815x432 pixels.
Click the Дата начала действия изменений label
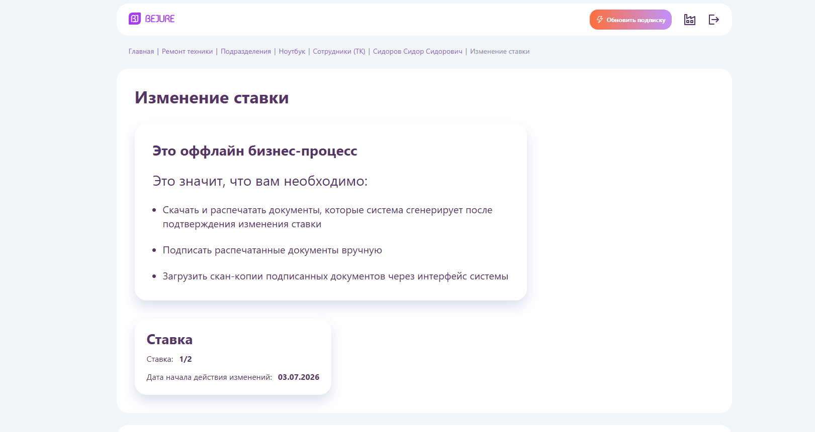[209, 377]
